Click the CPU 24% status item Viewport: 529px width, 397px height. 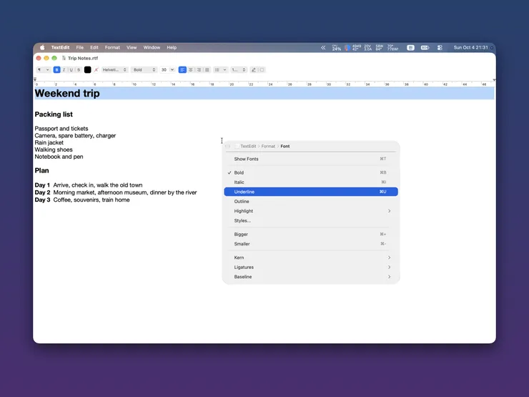[337, 48]
